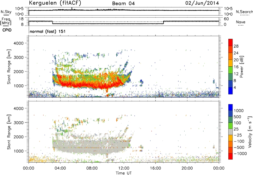The image size is (253, 175).
Task: Click the 'Nave' legend label
Action: click(240, 22)
